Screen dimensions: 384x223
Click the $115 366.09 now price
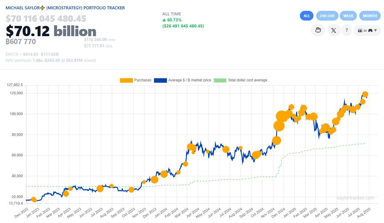click(x=99, y=39)
